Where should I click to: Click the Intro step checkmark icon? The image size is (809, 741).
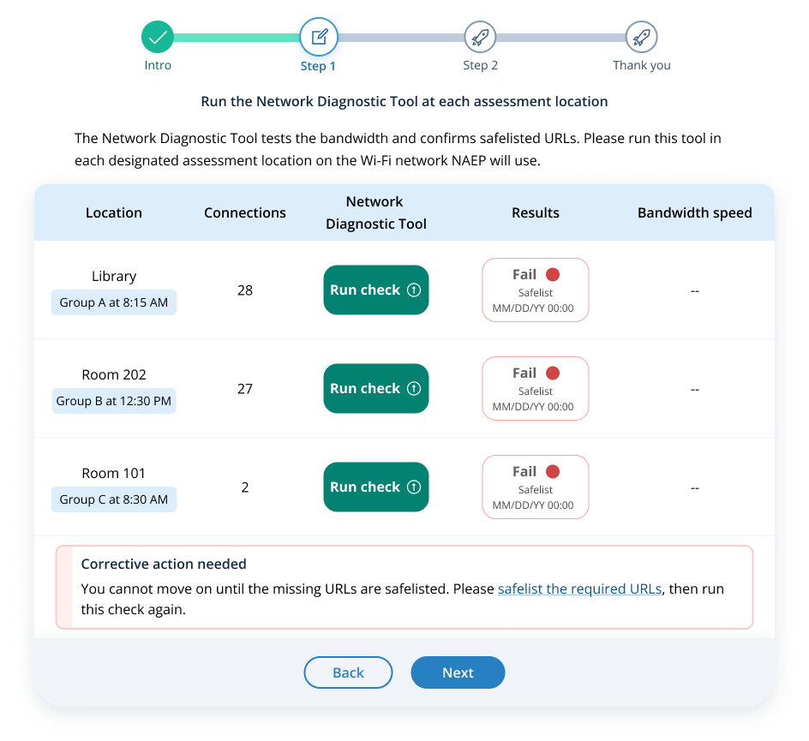pos(158,37)
